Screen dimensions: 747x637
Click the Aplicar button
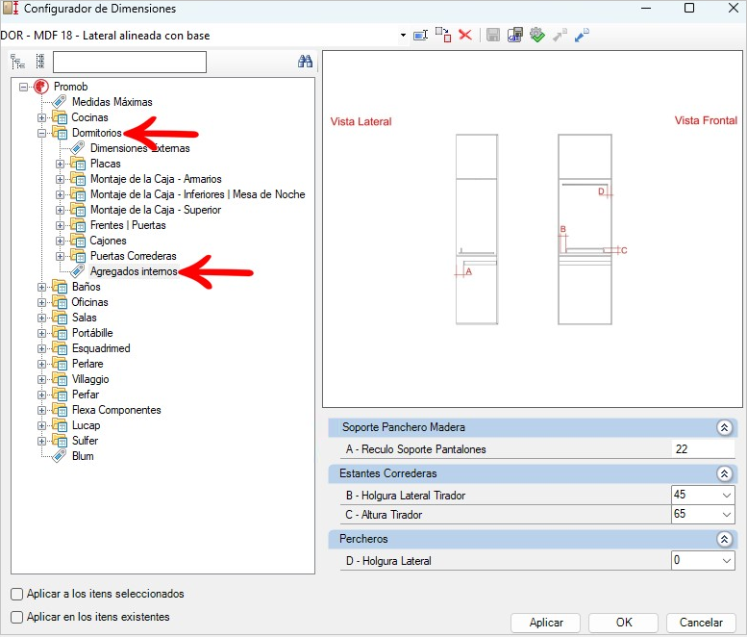pyautogui.click(x=545, y=623)
